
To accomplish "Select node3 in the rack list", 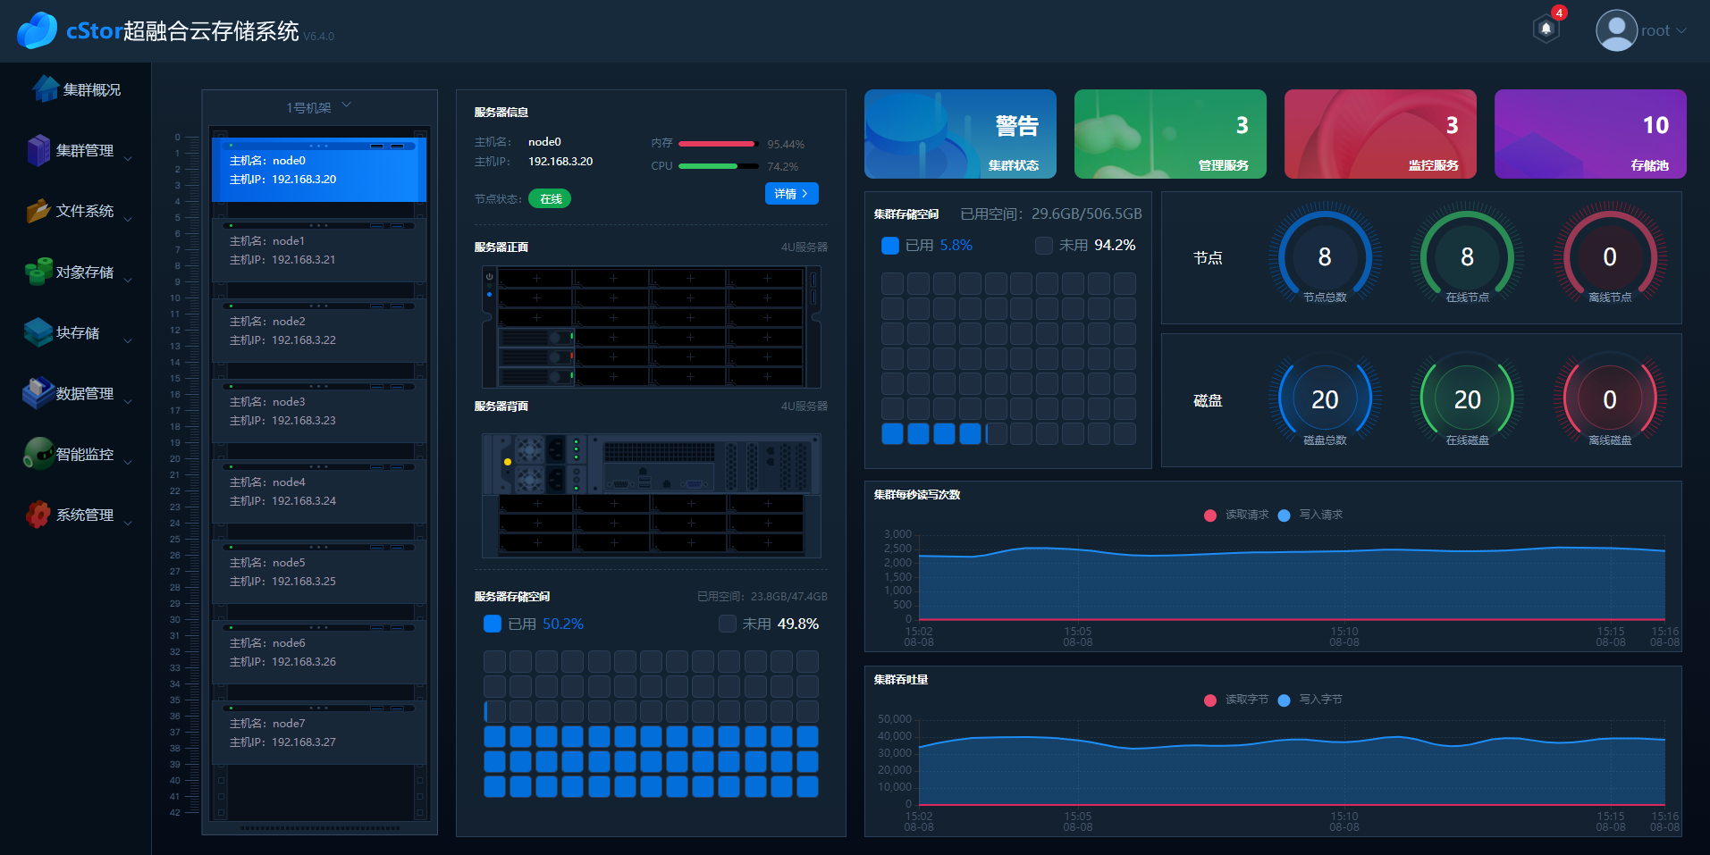I will 318,411.
